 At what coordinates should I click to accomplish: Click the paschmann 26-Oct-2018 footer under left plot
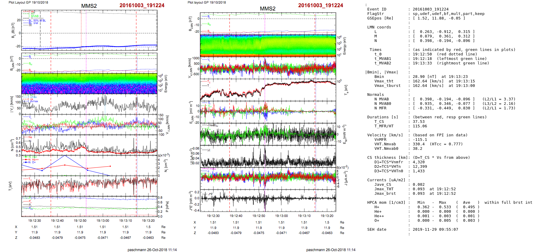152,250
